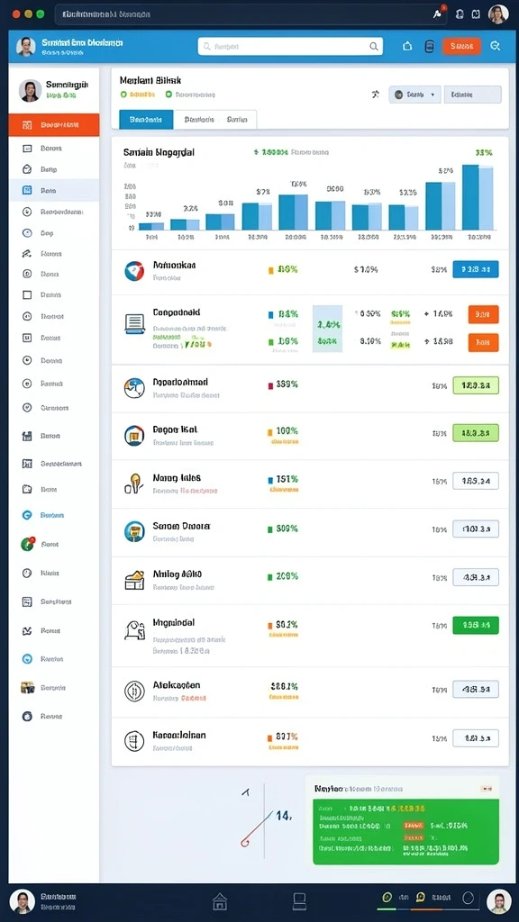
Task: Click the blue G icon in sidebar
Action: click(26, 515)
